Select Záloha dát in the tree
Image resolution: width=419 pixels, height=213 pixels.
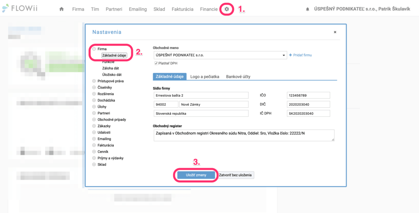[110, 68]
